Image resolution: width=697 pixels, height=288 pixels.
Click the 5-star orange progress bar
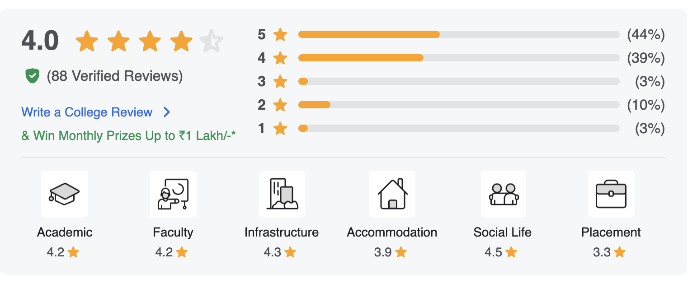coord(368,34)
